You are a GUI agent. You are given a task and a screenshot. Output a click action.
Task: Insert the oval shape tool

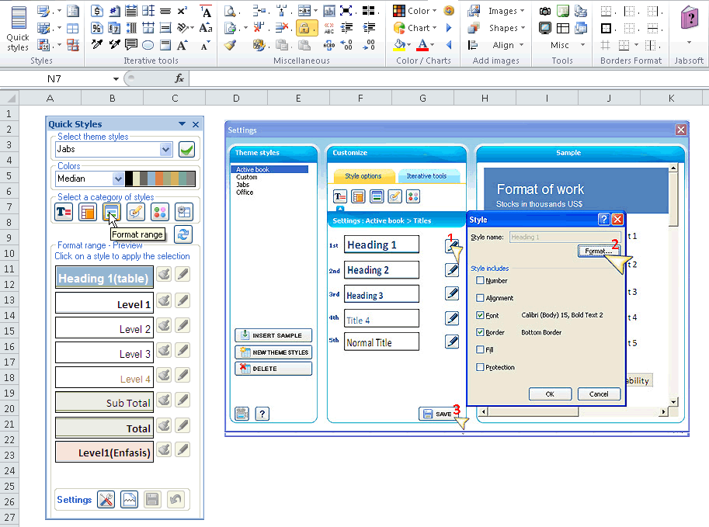(x=148, y=45)
